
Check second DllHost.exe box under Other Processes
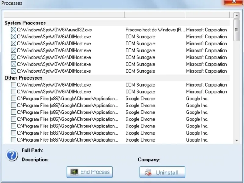point(13,91)
